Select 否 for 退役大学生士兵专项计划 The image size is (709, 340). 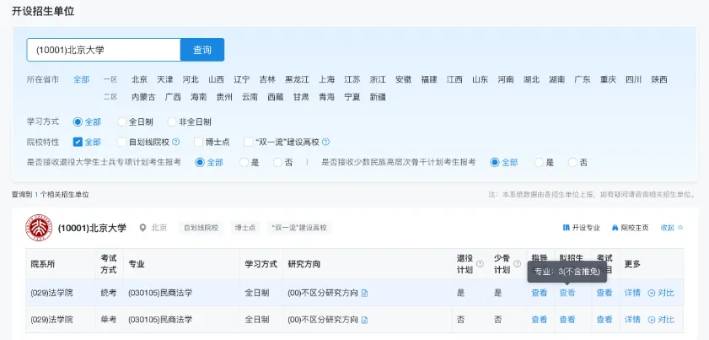pyautogui.click(x=278, y=162)
